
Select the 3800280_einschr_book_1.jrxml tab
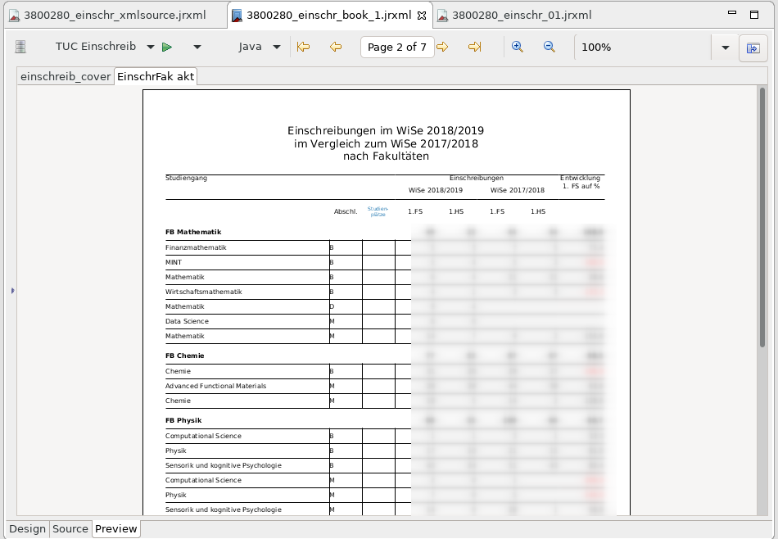(328, 15)
